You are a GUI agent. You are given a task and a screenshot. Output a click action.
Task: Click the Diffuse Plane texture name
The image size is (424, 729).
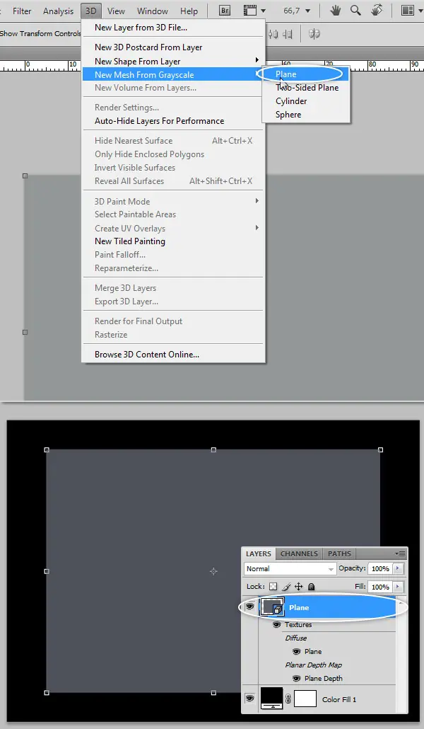pyautogui.click(x=313, y=651)
